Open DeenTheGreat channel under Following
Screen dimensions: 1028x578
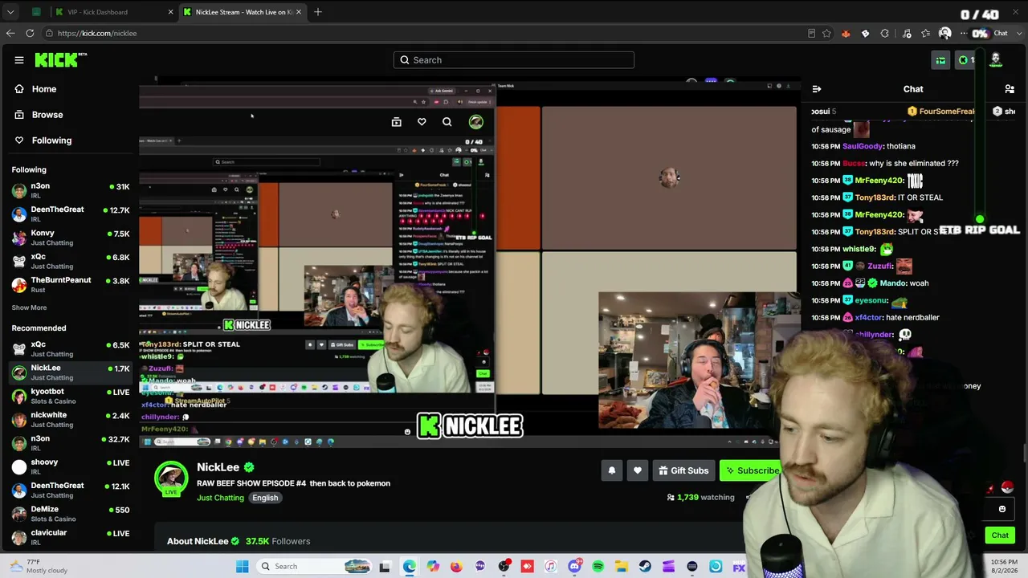click(x=71, y=214)
